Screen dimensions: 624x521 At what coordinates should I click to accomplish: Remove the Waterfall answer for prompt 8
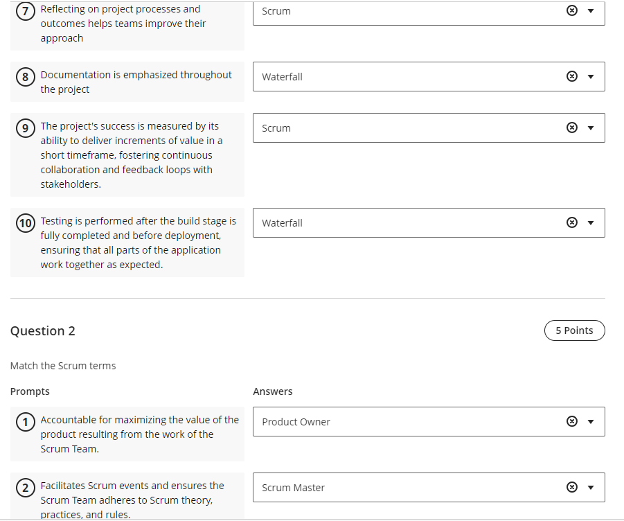coord(571,76)
